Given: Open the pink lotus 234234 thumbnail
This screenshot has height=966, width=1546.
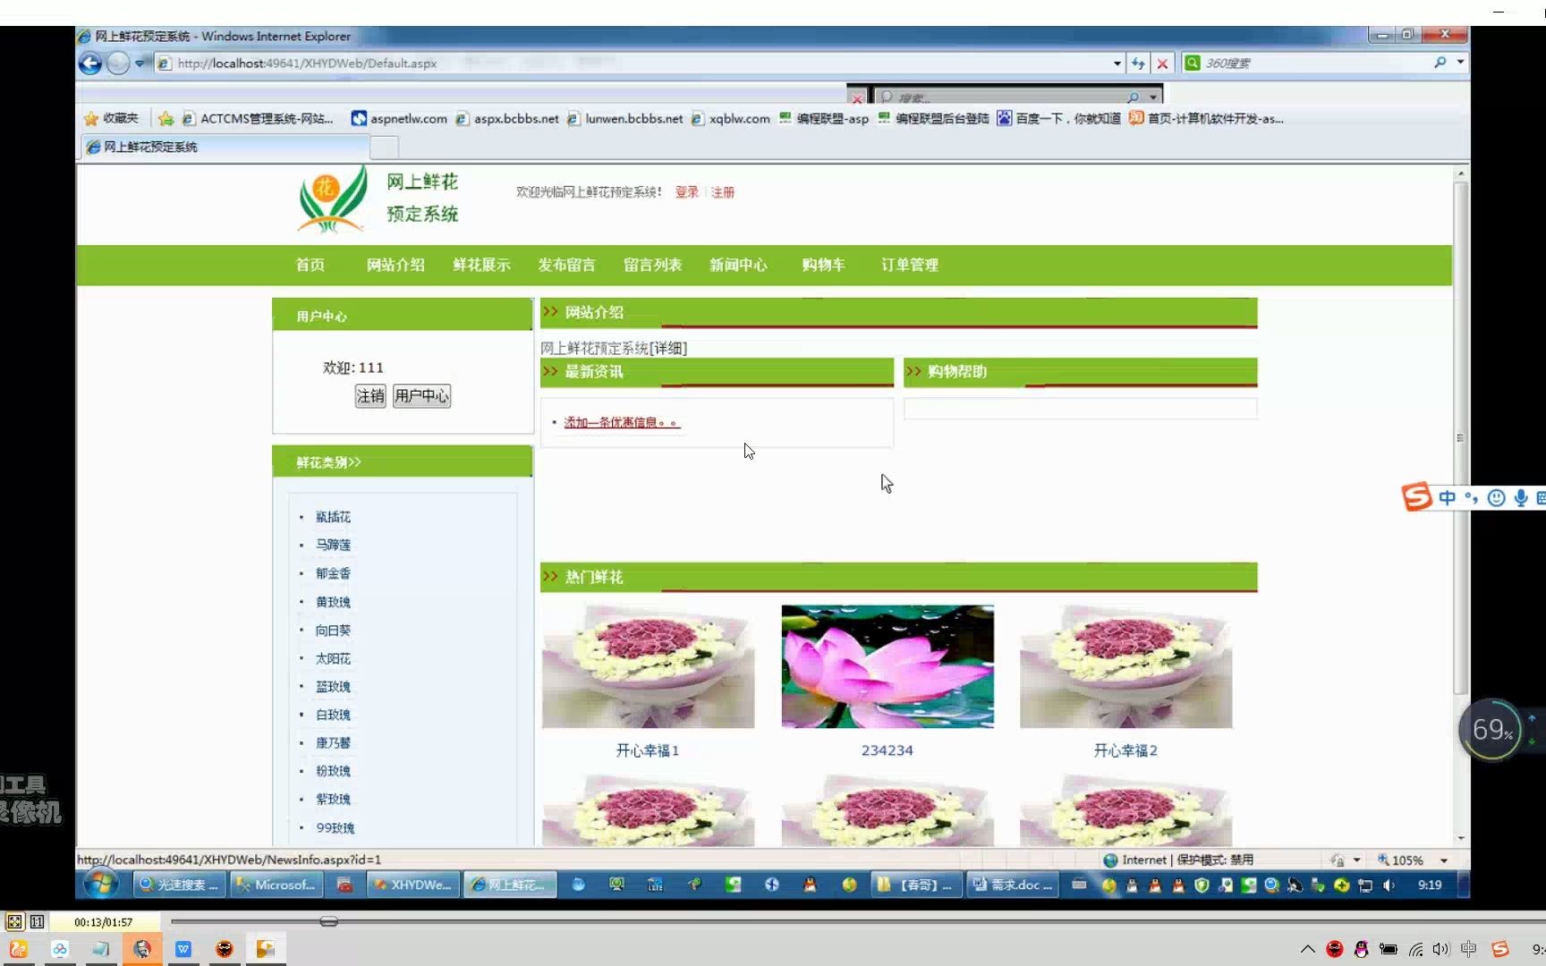Looking at the screenshot, I should (x=888, y=666).
